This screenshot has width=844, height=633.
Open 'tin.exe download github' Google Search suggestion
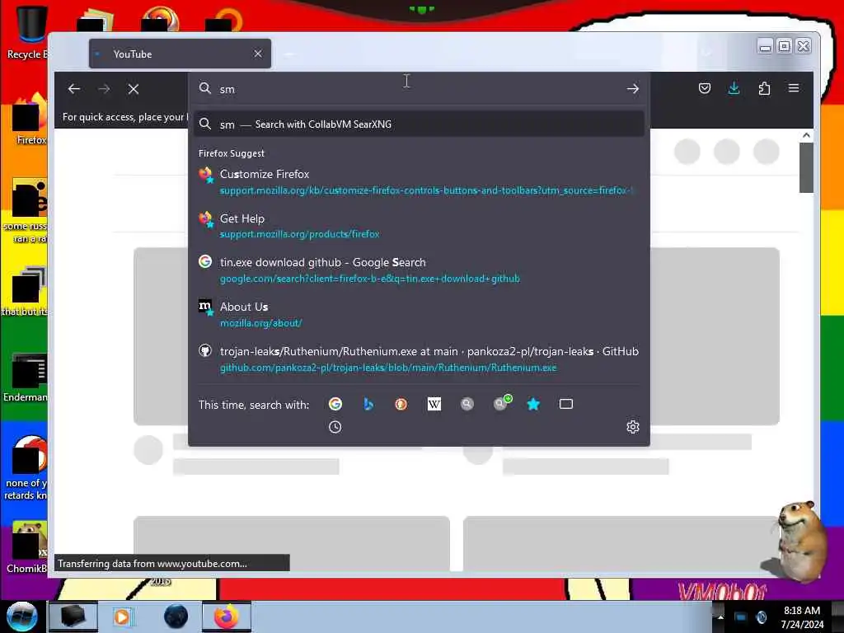419,270
